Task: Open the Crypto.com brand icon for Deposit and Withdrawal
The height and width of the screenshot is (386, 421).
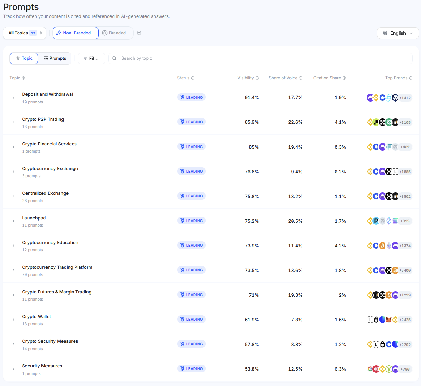Action: pyautogui.click(x=395, y=97)
